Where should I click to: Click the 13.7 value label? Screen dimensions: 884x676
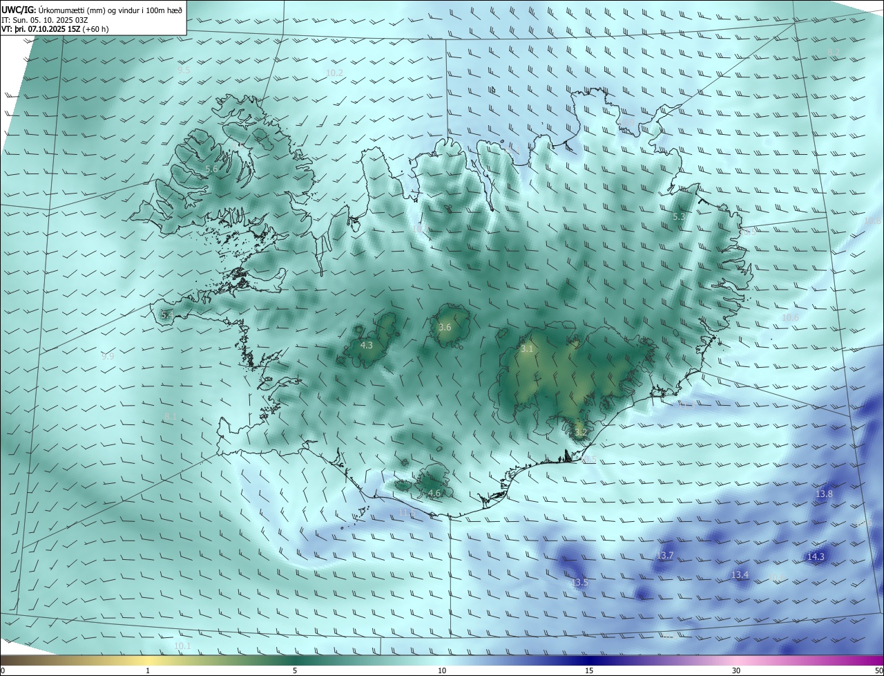pyautogui.click(x=665, y=556)
